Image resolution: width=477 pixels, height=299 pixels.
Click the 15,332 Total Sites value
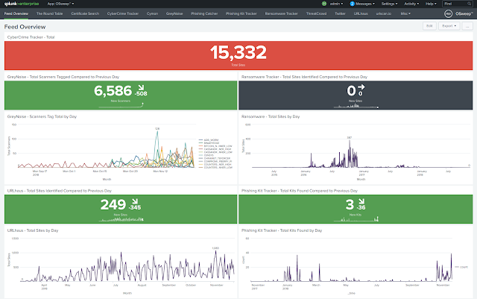(x=238, y=52)
